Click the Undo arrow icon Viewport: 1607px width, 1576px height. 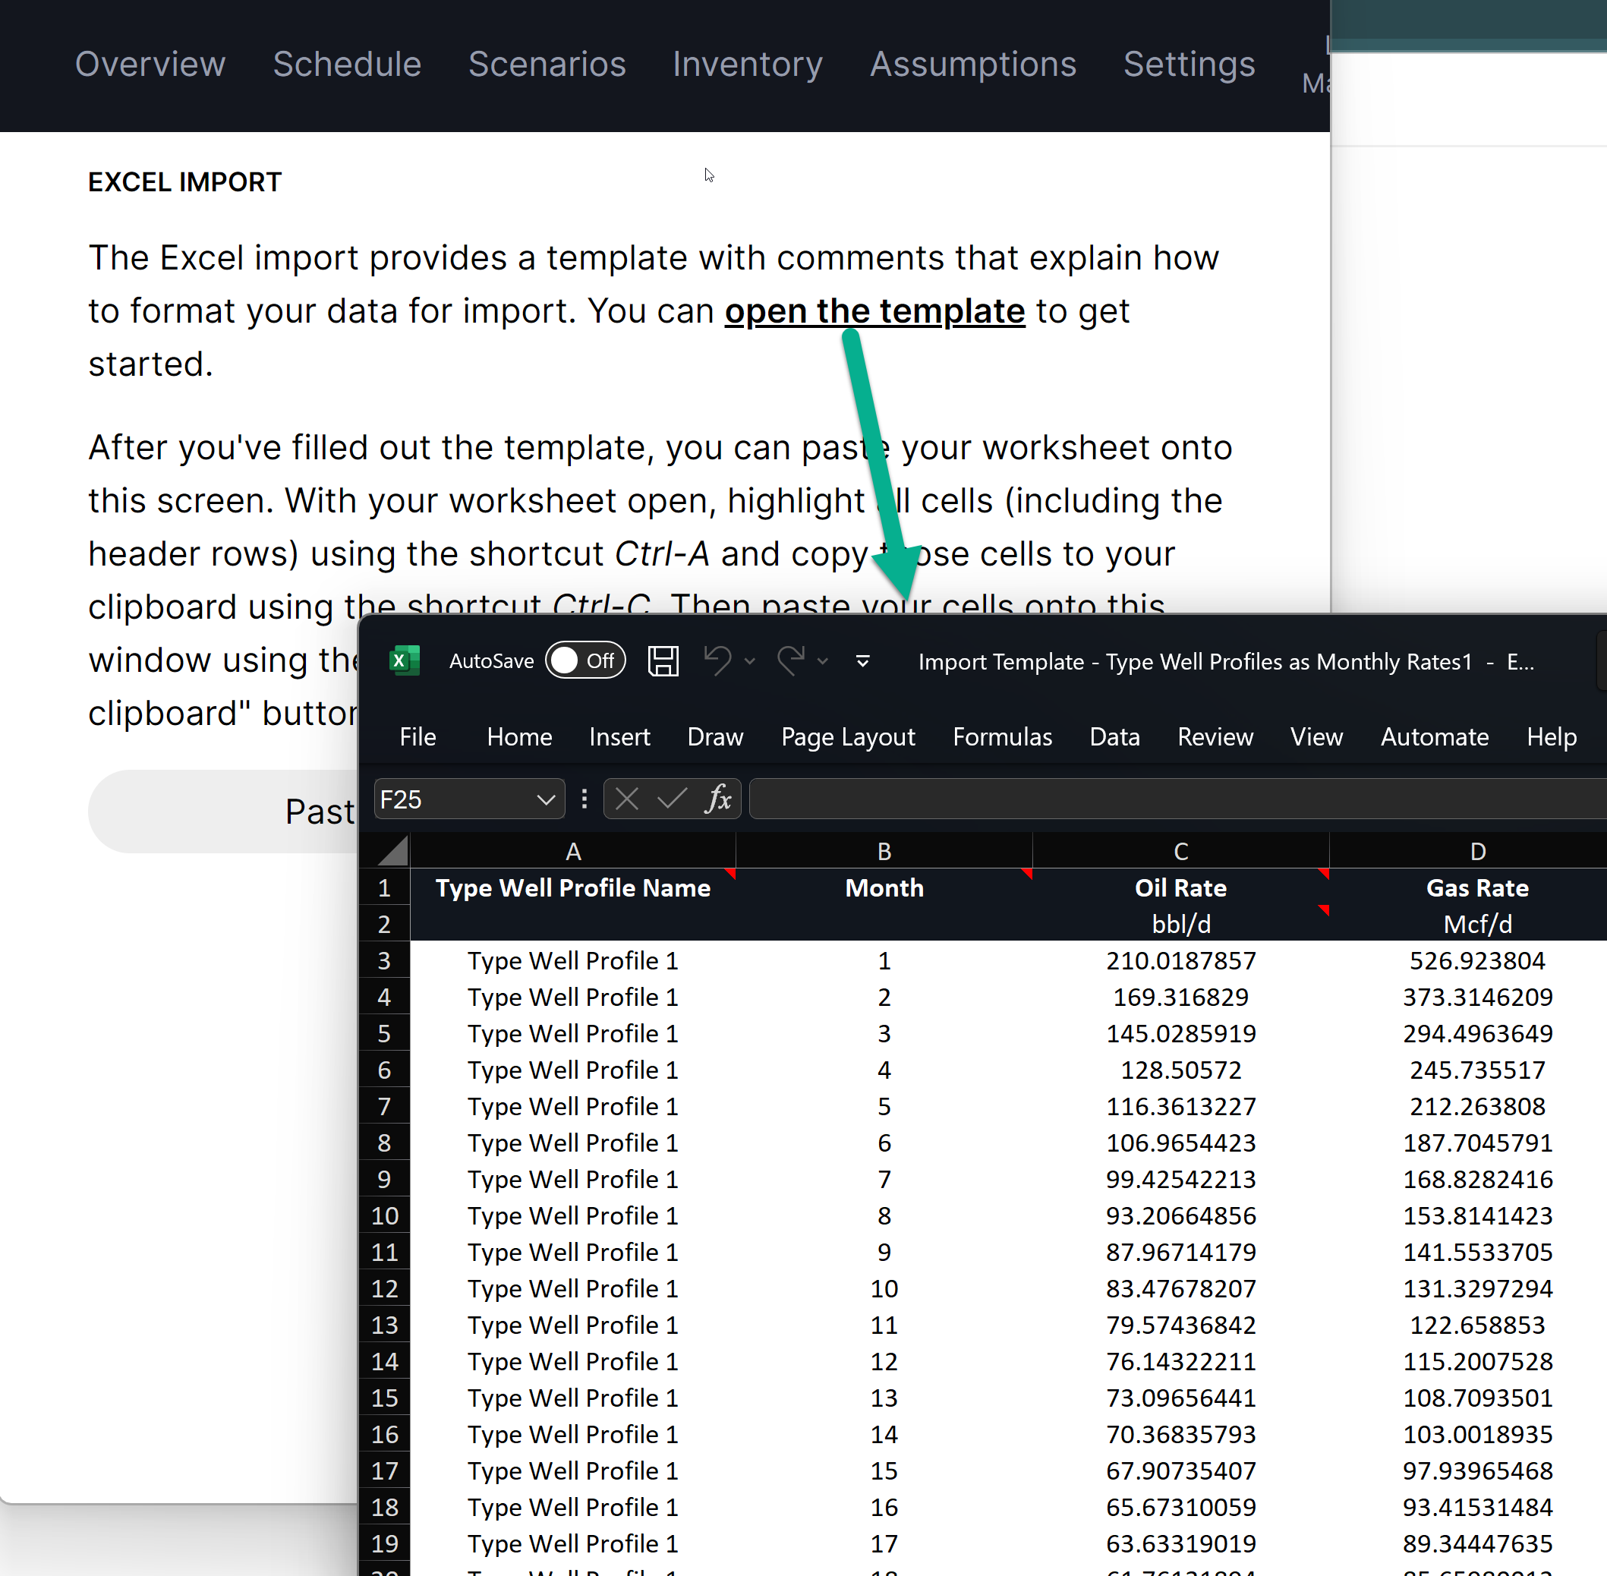click(717, 660)
